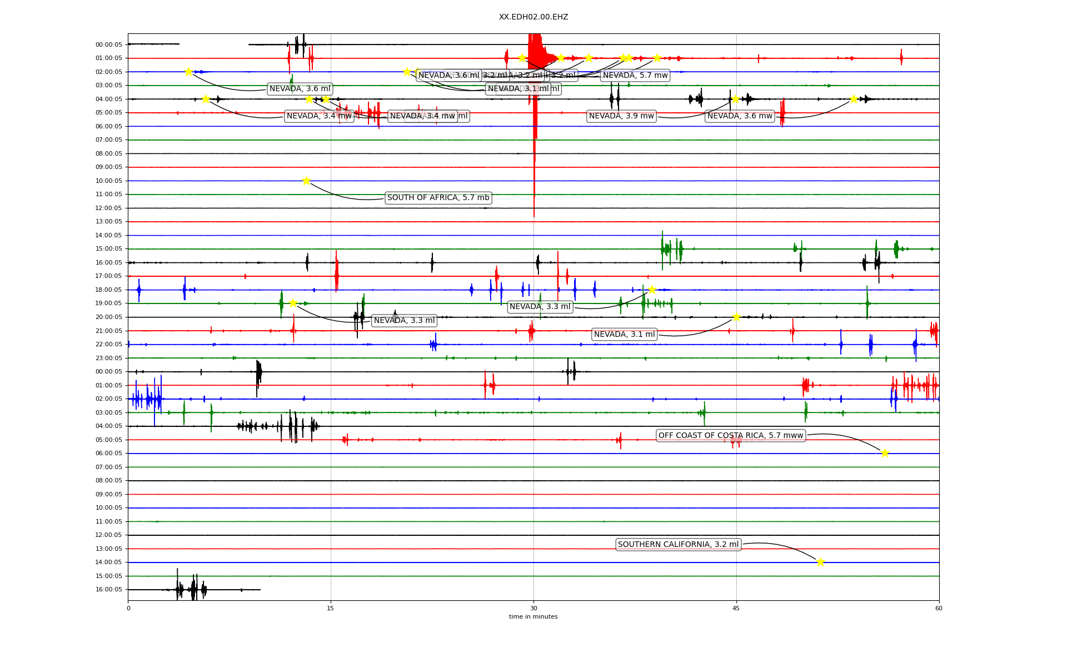
Task: Click star linked to Nevada 3.9 mw label
Action: [x=735, y=99]
